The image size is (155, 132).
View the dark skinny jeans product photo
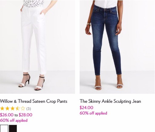(117, 47)
